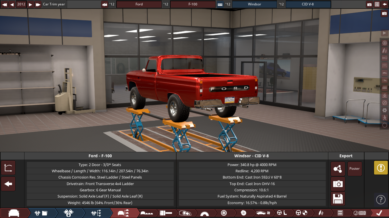Viewport: 389px width, 218px height.
Task: Click the Windsor - CID V-8 panel header
Action: (252, 156)
